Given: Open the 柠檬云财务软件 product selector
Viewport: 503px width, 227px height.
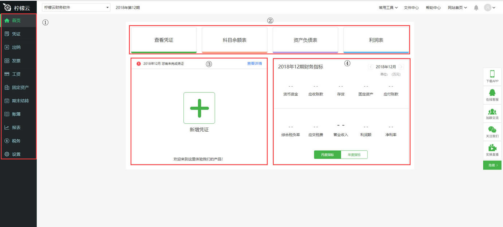Looking at the screenshot, I should (x=76, y=7).
